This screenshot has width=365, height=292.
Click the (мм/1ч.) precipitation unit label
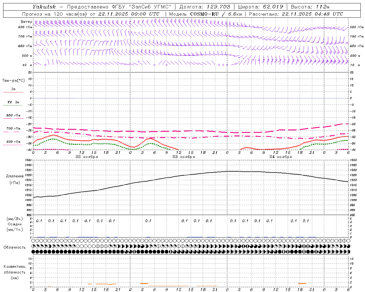click(15, 229)
